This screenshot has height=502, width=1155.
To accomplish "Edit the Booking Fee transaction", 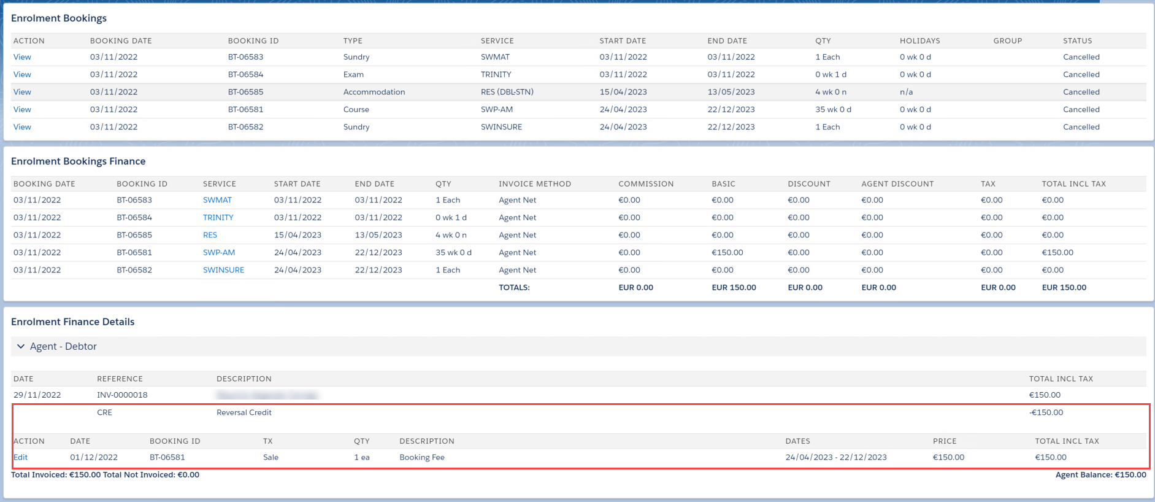I will [x=20, y=458].
